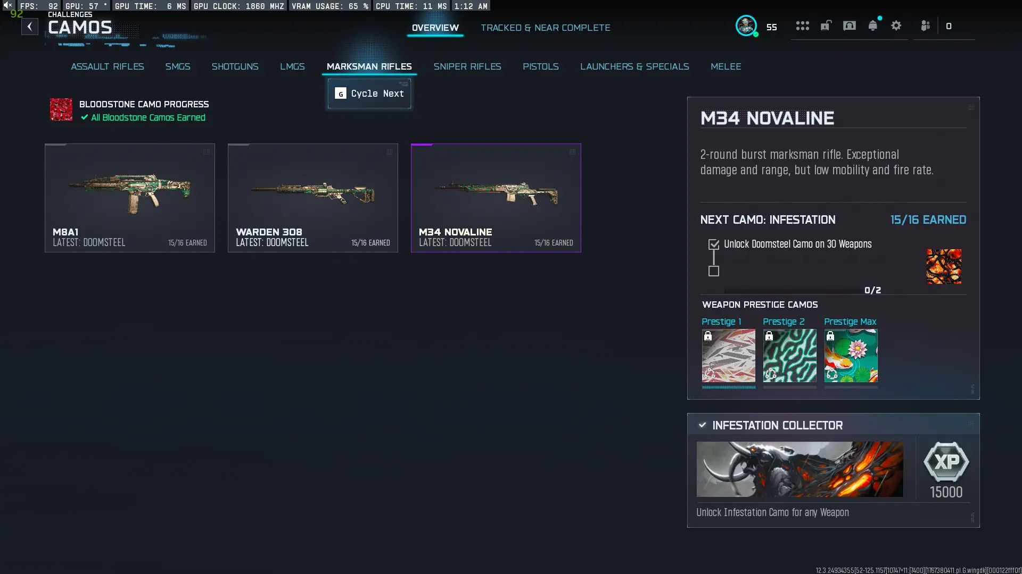
Task: Select the locked Prestige 2 camo
Action: [789, 355]
